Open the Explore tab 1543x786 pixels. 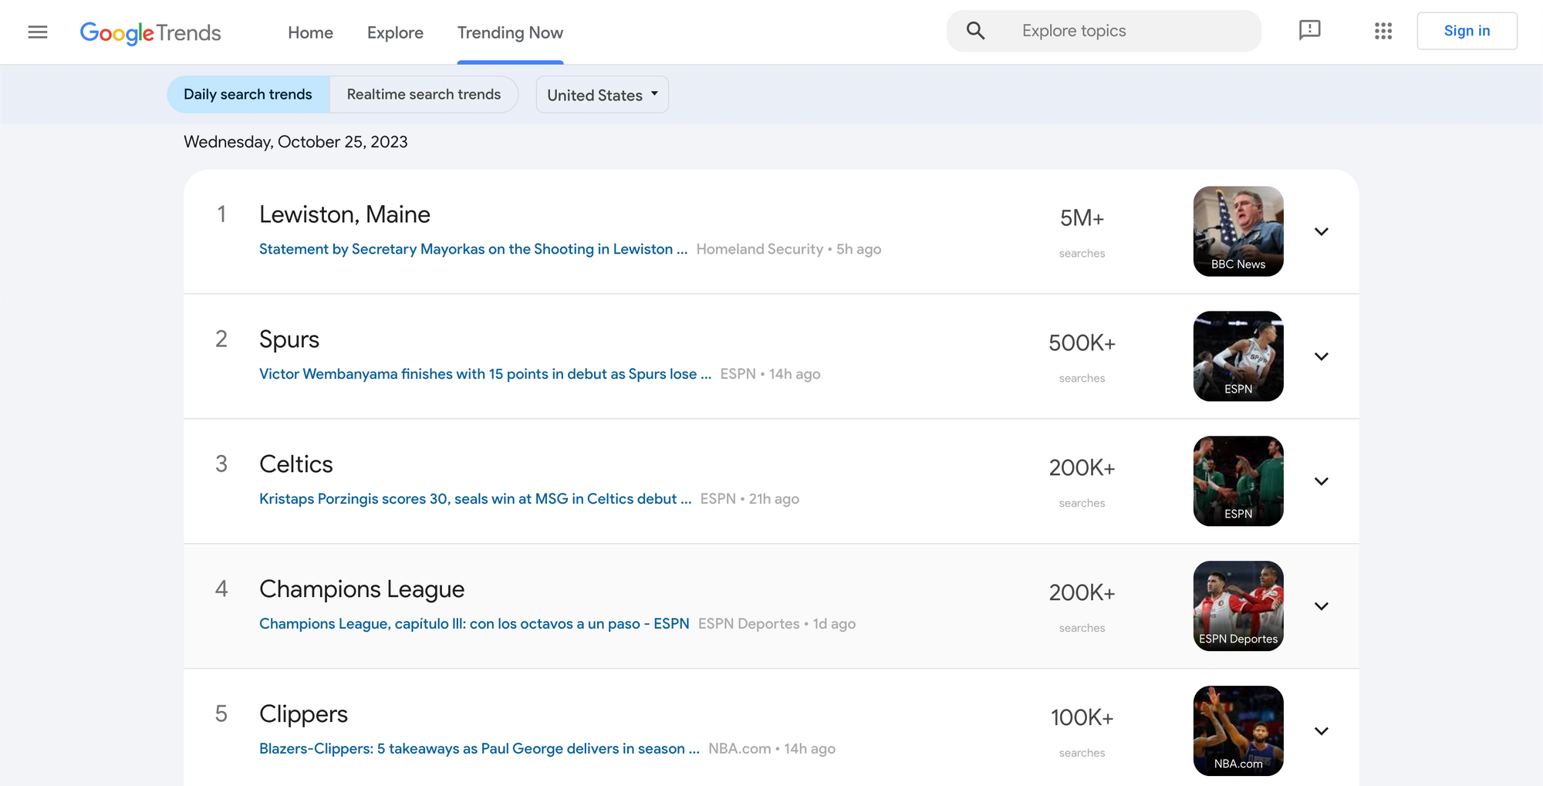coord(395,32)
